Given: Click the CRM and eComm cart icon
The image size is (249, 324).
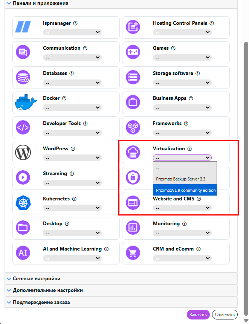Looking at the screenshot, I should point(133,252).
